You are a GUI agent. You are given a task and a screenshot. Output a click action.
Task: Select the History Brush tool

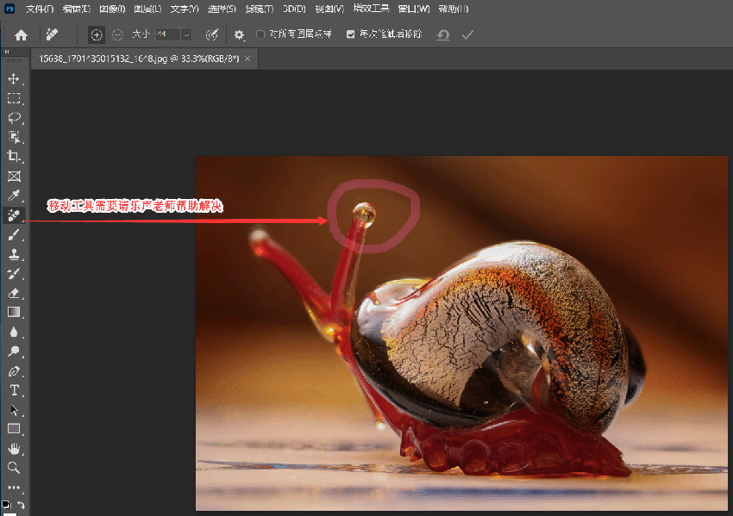[x=14, y=274]
